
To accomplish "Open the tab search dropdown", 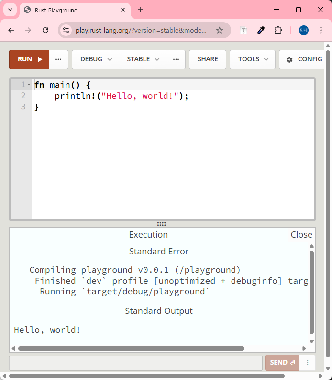I will tap(10, 10).
